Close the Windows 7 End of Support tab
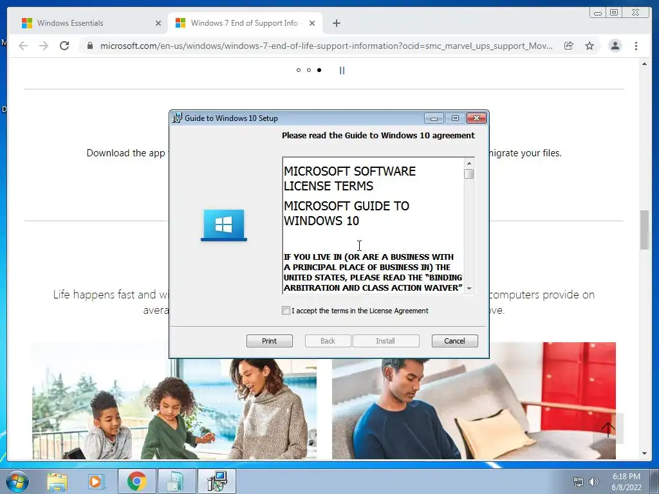 312,23
